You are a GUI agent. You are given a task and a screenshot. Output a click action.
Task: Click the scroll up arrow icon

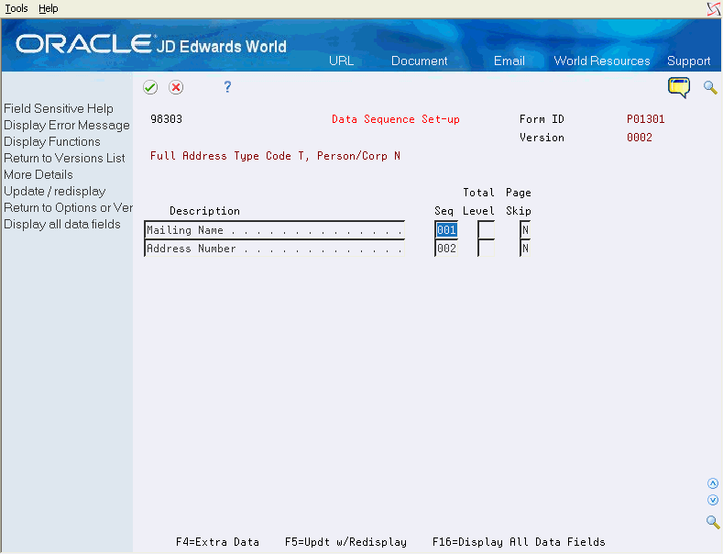click(713, 483)
